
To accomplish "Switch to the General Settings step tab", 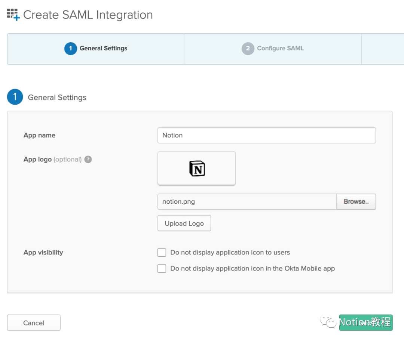I will click(x=103, y=49).
